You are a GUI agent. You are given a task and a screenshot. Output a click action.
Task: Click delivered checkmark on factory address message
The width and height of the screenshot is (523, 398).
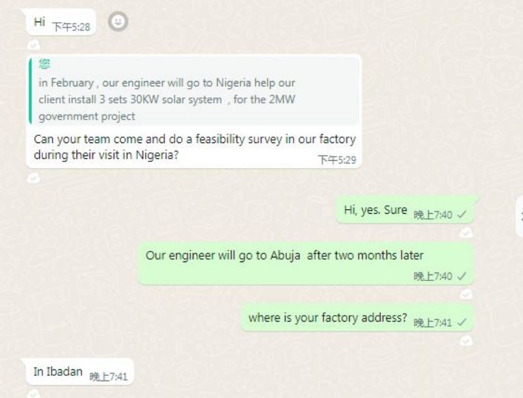click(462, 322)
